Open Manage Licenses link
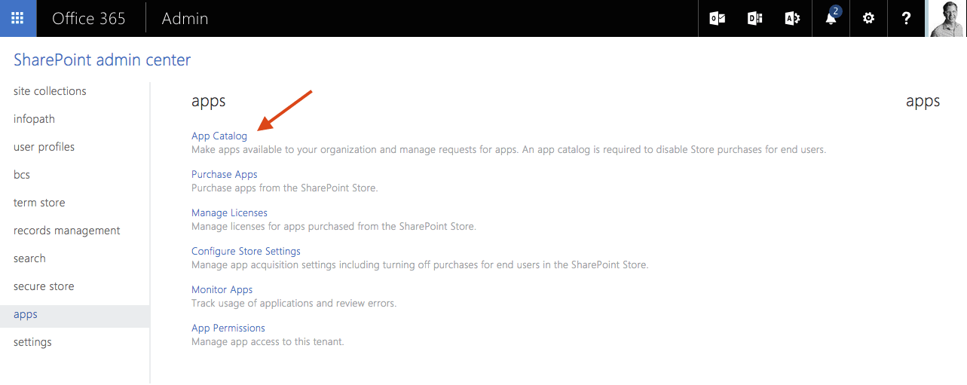Screen dimensions: 967x385 tap(229, 212)
